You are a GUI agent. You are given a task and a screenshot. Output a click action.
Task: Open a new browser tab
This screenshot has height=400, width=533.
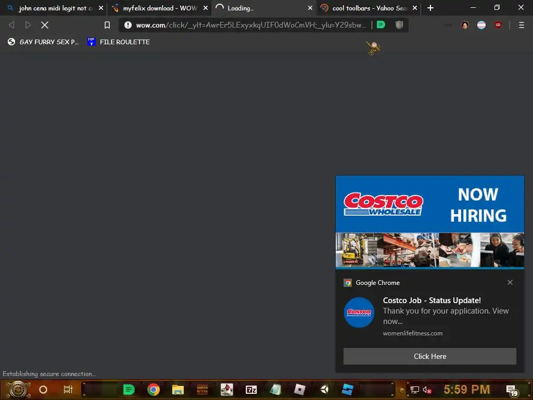[430, 8]
